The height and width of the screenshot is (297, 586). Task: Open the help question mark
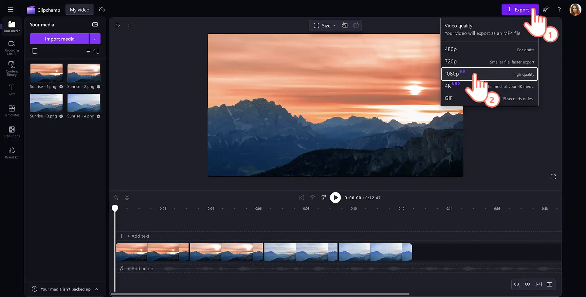pos(559,10)
